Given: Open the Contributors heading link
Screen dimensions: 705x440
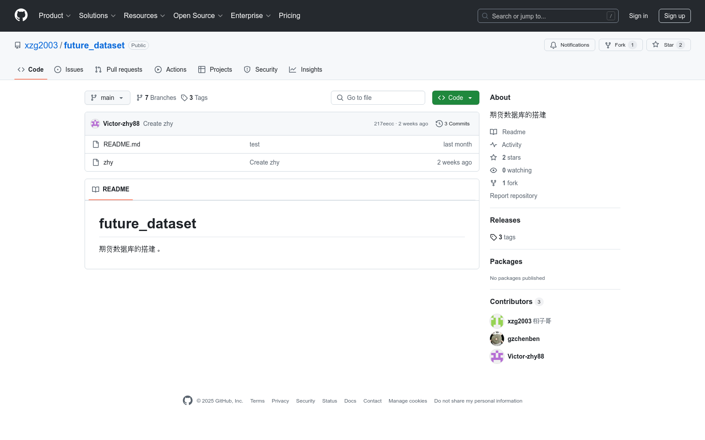Looking at the screenshot, I should point(516,301).
